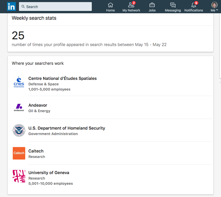Click the "Where your searchers work" heading
The height and width of the screenshot is (197, 221).
point(38,63)
